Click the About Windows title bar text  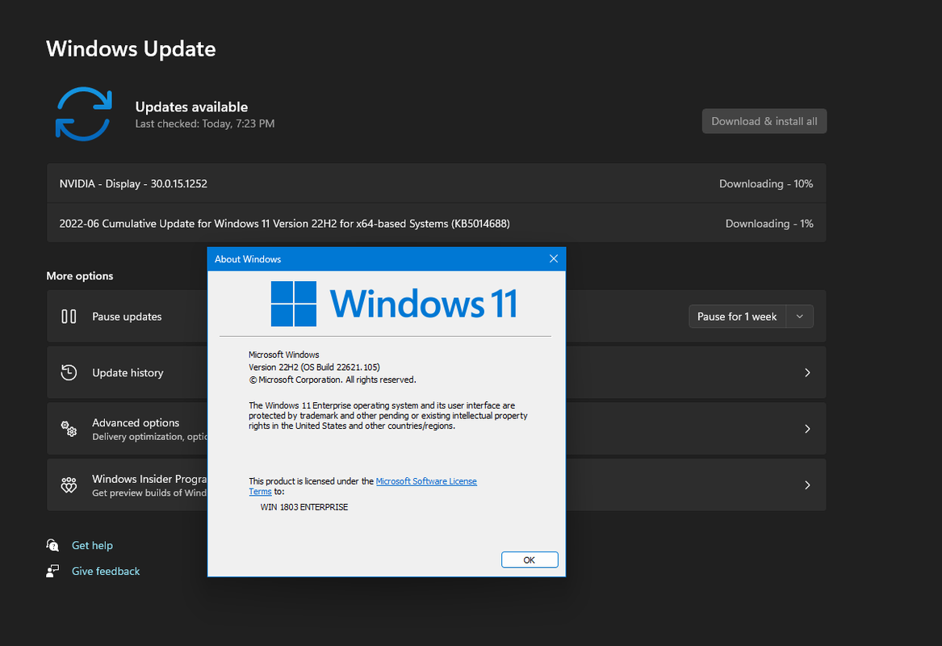pos(248,259)
